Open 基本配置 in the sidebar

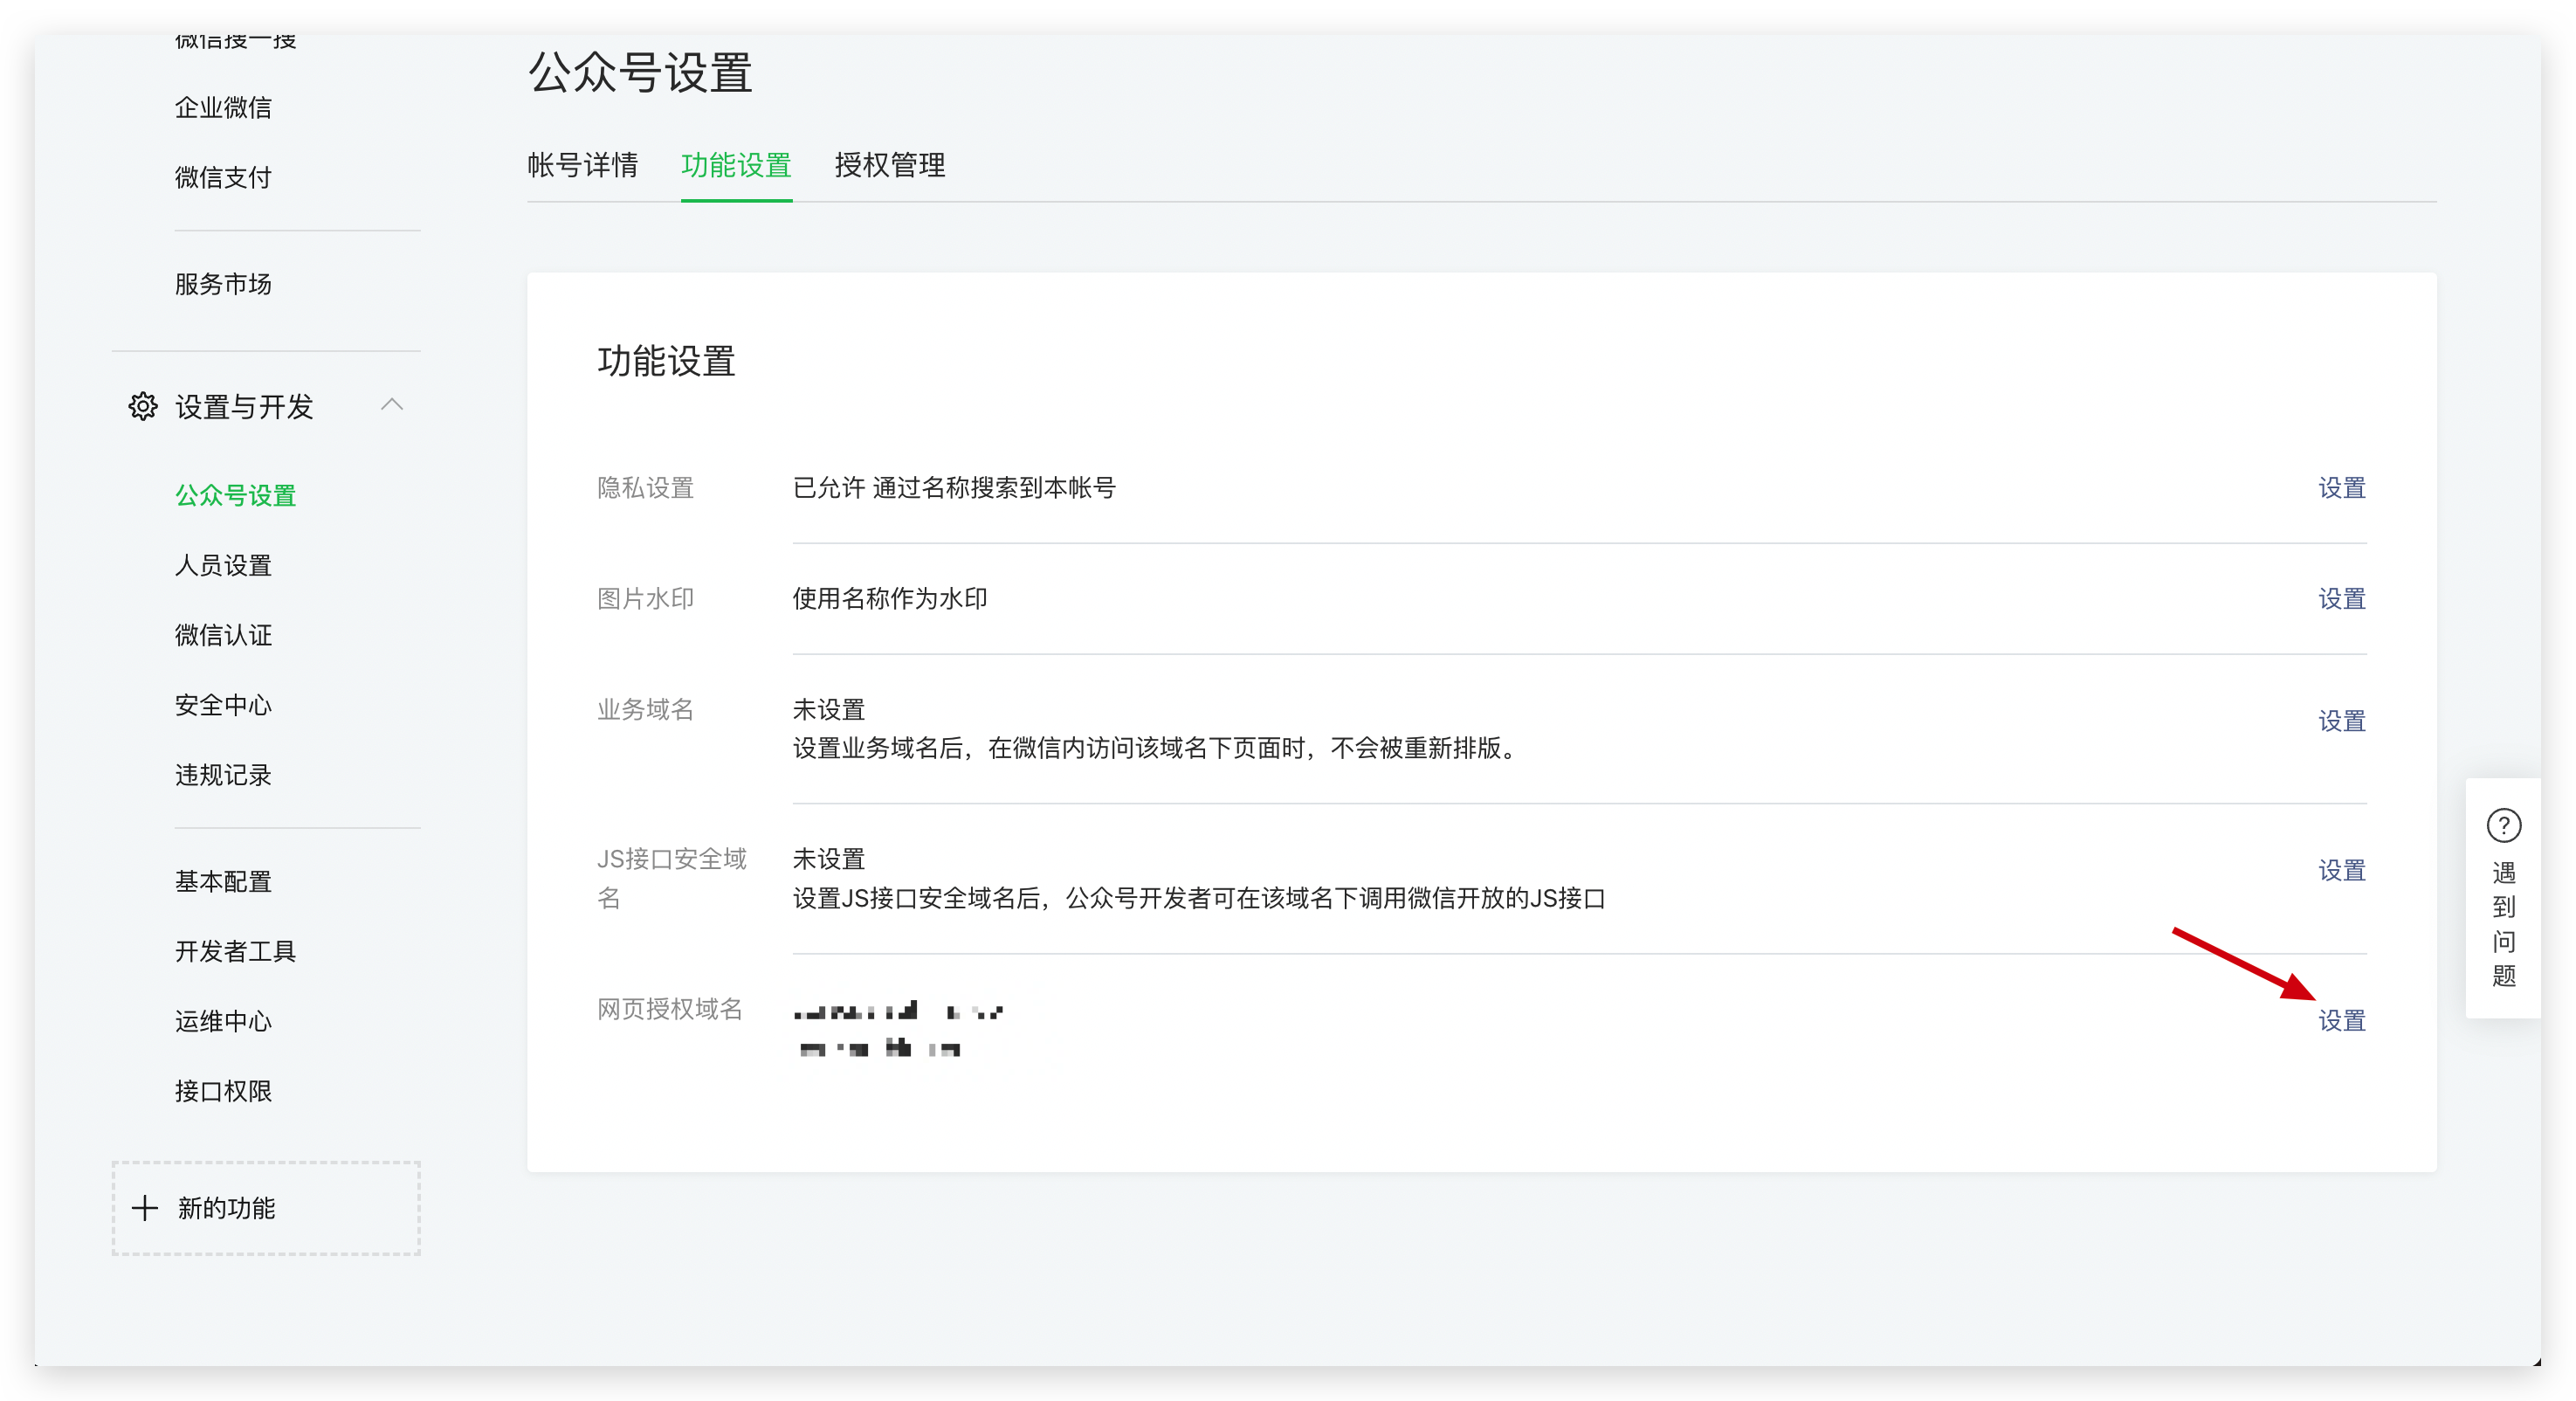[222, 881]
